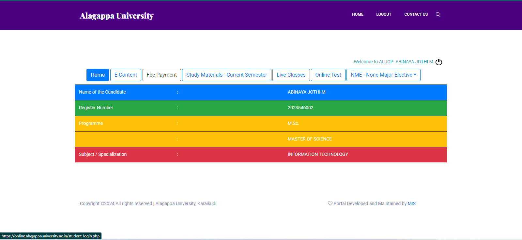The height and width of the screenshot is (240, 522).
Task: Select the blue Home tab button
Action: click(x=98, y=75)
